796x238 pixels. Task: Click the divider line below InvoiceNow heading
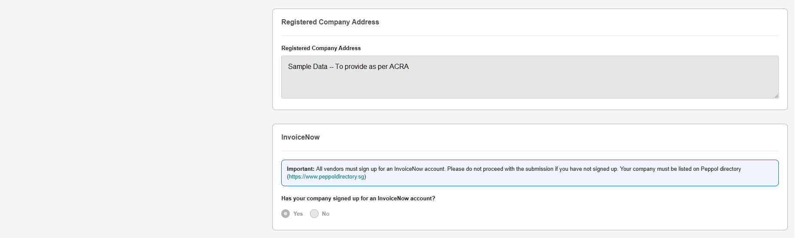(529, 151)
